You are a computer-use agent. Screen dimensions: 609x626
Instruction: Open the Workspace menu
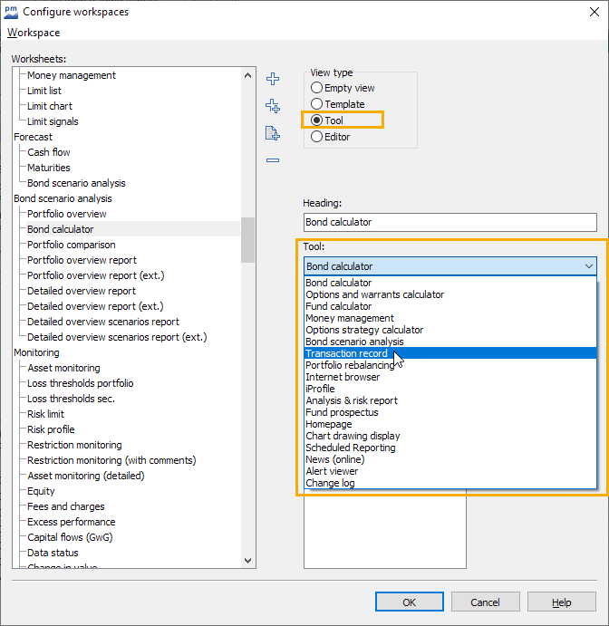(34, 33)
